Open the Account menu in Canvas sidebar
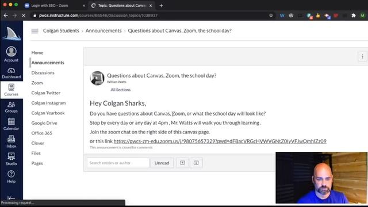Viewport: 368px width, 207px height. (x=11, y=54)
